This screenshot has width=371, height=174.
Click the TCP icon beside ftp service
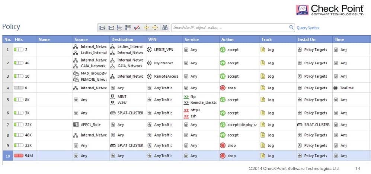click(186, 97)
